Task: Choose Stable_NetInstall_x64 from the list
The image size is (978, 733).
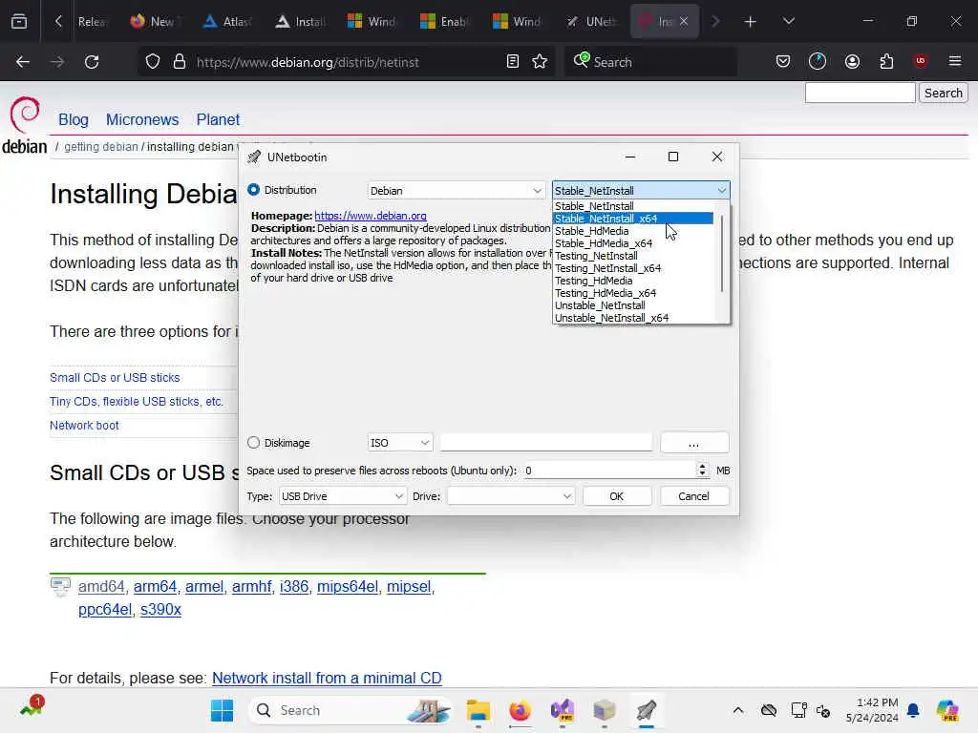Action: pos(633,219)
